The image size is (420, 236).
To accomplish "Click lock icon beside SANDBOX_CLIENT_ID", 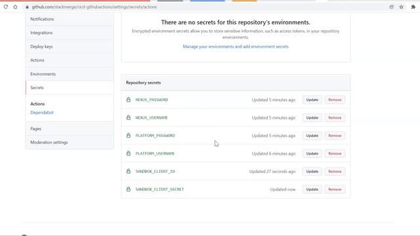I will tap(129, 171).
